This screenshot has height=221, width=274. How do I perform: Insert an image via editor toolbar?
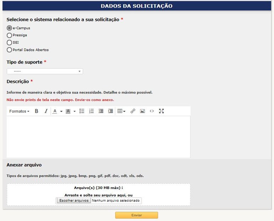[x=142, y=111]
